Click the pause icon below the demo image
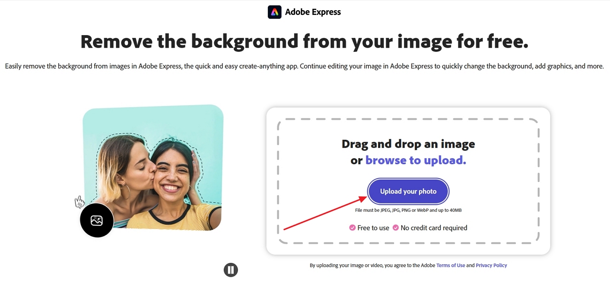The height and width of the screenshot is (282, 610). [x=230, y=269]
